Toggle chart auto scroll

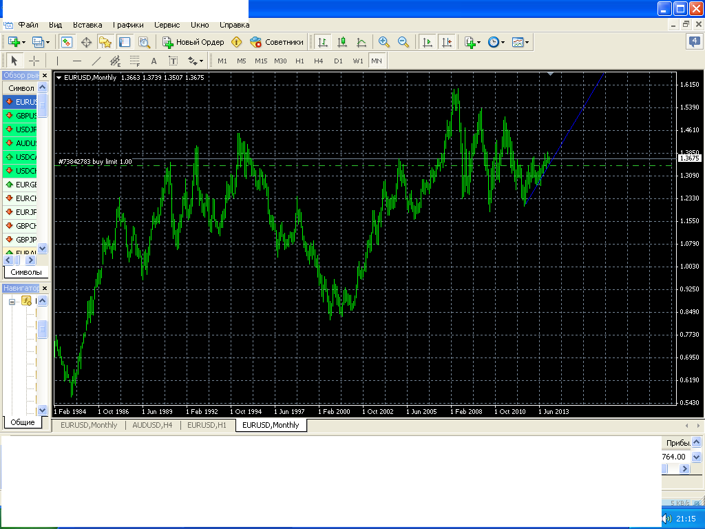[x=427, y=42]
